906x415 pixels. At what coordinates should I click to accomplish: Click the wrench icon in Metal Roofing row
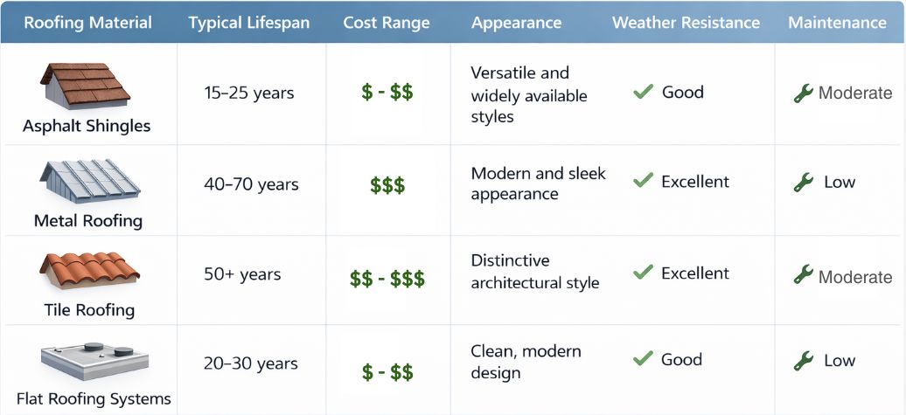tap(803, 183)
